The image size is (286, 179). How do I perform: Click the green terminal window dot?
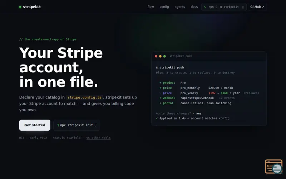coord(164,56)
